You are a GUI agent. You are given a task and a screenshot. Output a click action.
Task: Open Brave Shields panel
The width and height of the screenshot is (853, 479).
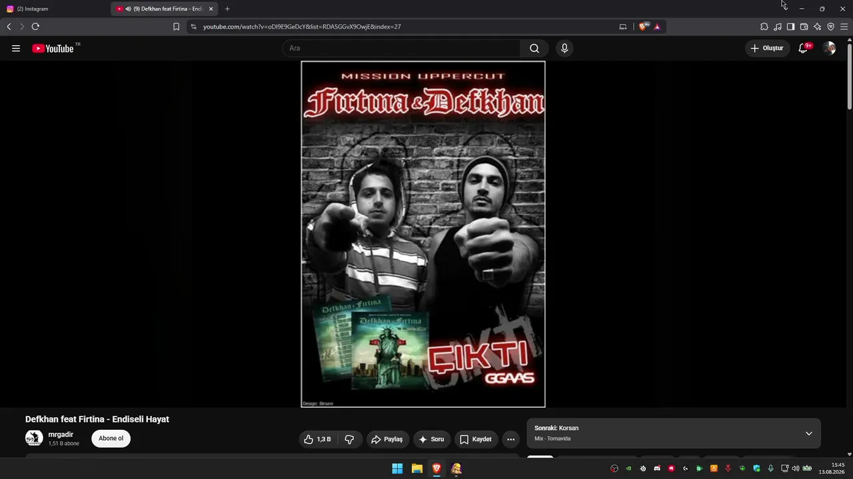[x=642, y=27]
